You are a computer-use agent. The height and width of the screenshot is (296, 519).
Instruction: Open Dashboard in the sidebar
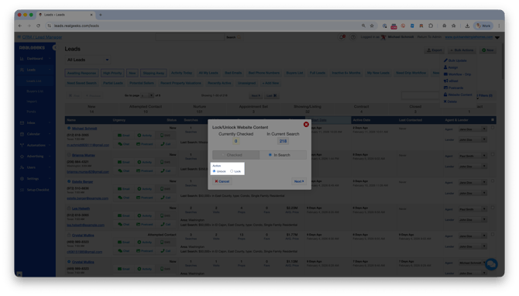pyautogui.click(x=35, y=59)
